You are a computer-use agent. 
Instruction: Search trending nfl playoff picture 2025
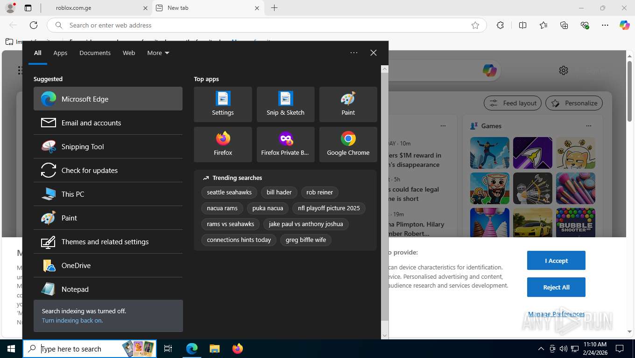click(x=329, y=208)
